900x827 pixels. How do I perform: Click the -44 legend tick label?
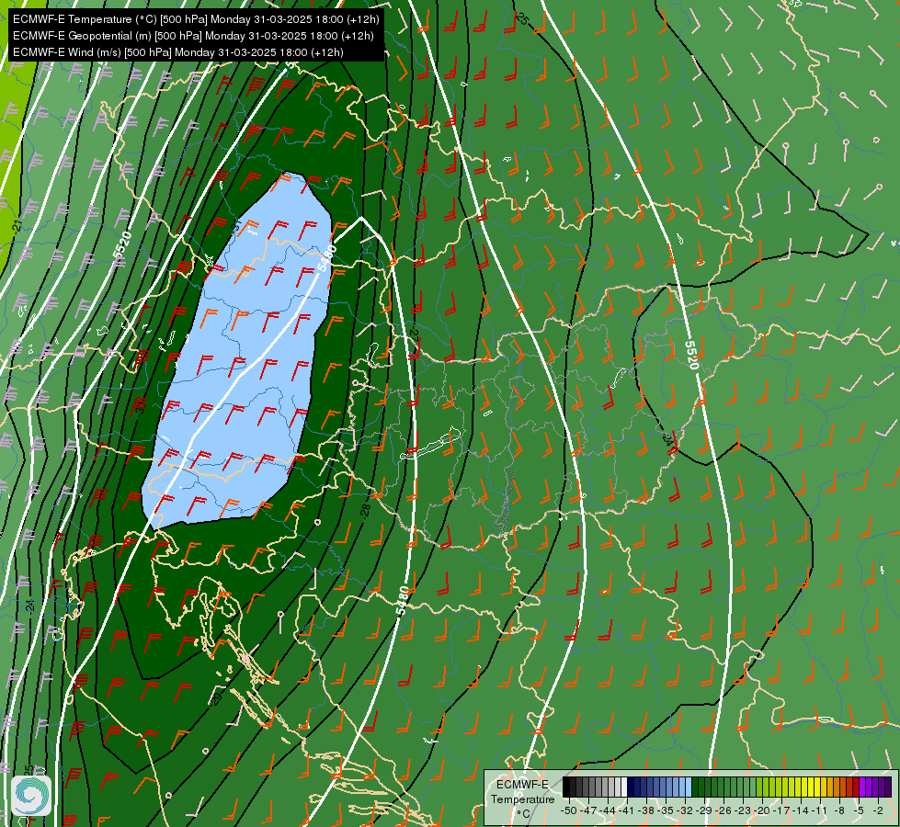[x=608, y=810]
